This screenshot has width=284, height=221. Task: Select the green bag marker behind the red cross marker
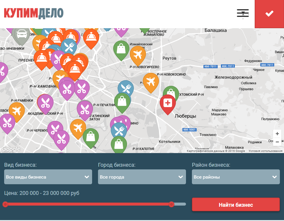(171, 90)
